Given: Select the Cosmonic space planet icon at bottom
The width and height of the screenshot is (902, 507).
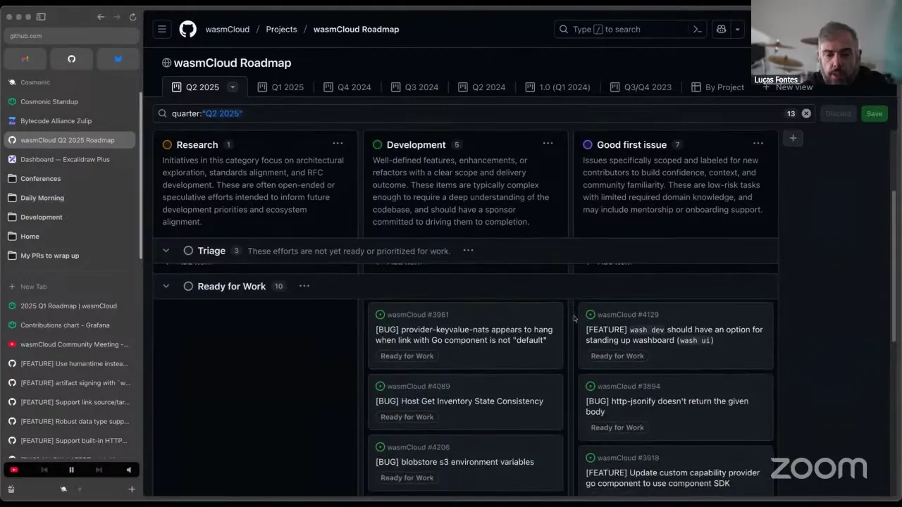Looking at the screenshot, I should pyautogui.click(x=63, y=489).
